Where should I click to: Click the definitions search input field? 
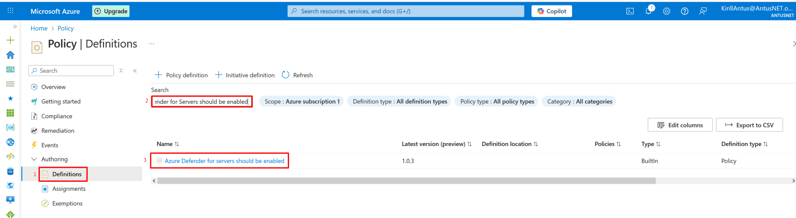[x=201, y=102]
